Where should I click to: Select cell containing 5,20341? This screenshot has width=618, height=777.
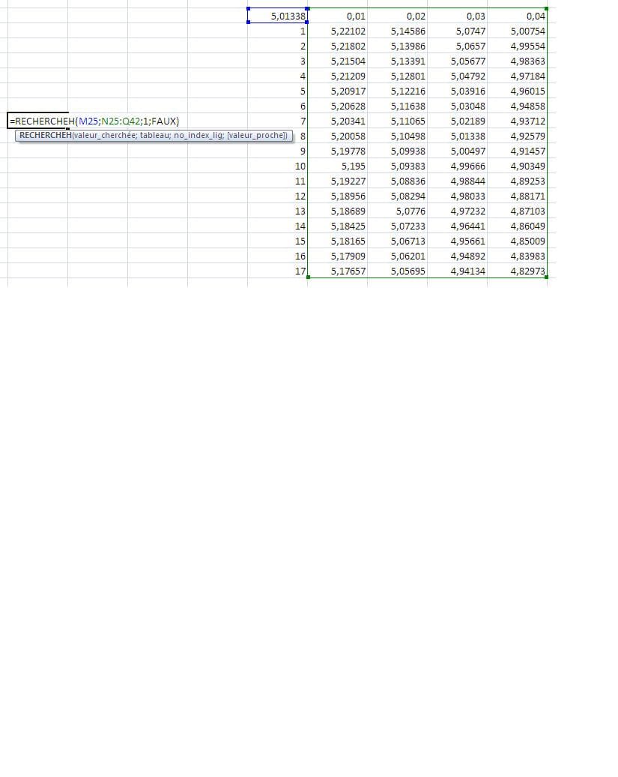pyautogui.click(x=337, y=121)
